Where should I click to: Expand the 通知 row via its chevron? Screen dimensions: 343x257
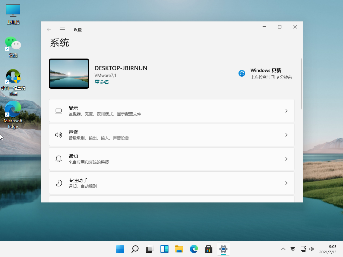(286, 159)
